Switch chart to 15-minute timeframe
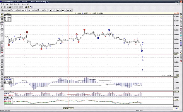This screenshot has height=112, width=183. coord(58,10)
